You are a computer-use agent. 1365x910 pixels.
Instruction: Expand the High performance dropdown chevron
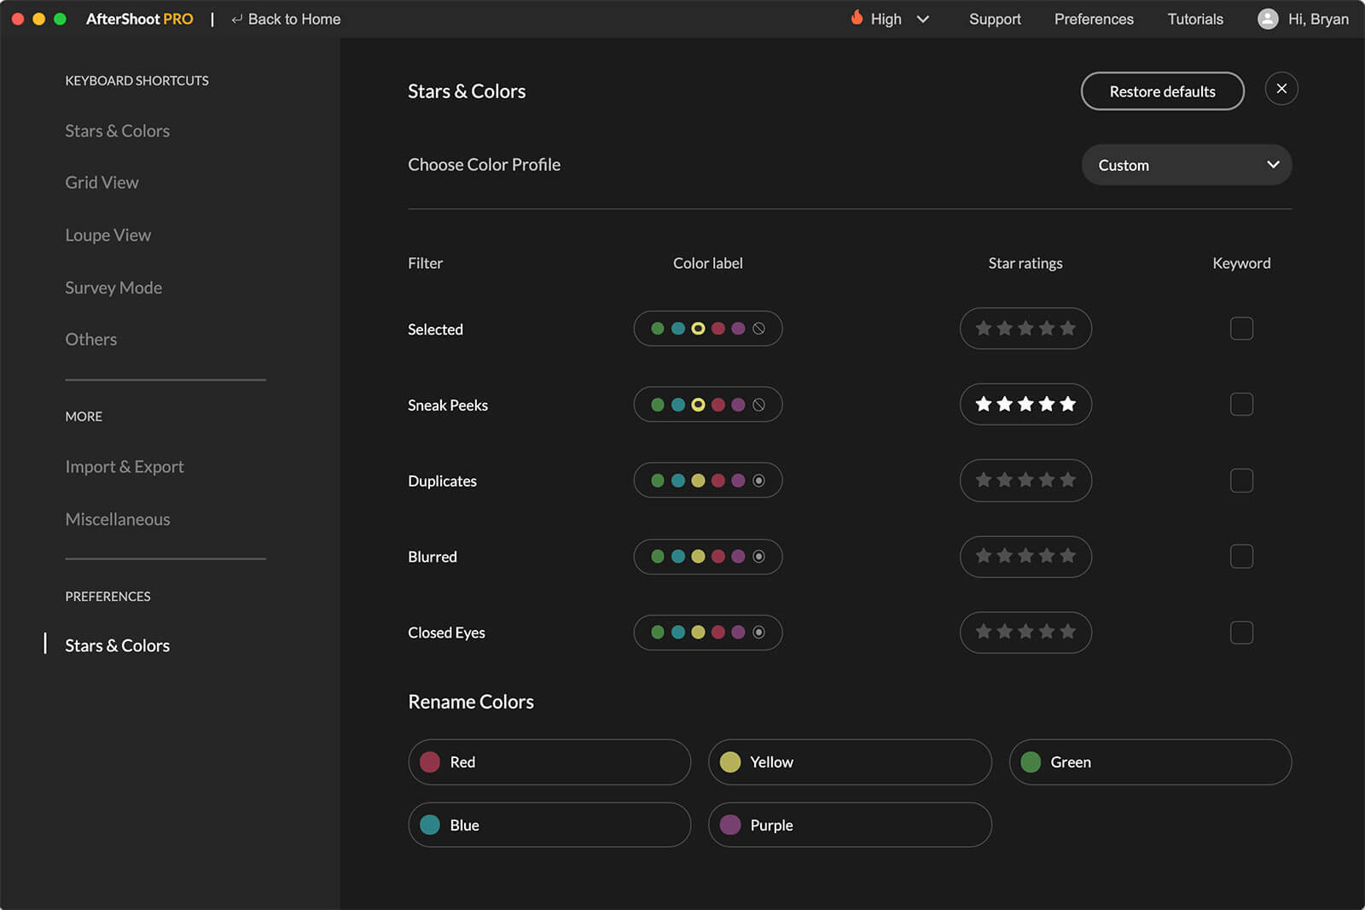pos(922,19)
